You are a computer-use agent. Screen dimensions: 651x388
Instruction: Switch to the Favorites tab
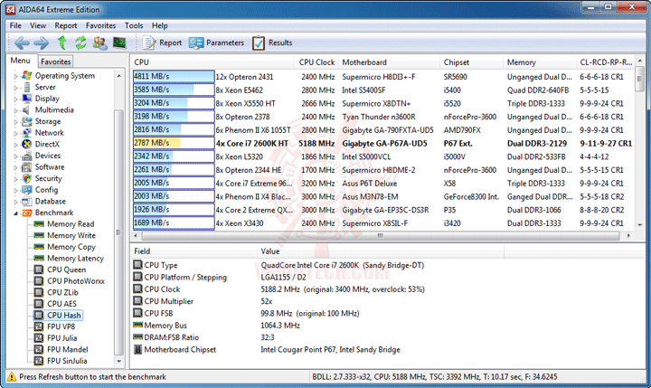[x=56, y=62]
